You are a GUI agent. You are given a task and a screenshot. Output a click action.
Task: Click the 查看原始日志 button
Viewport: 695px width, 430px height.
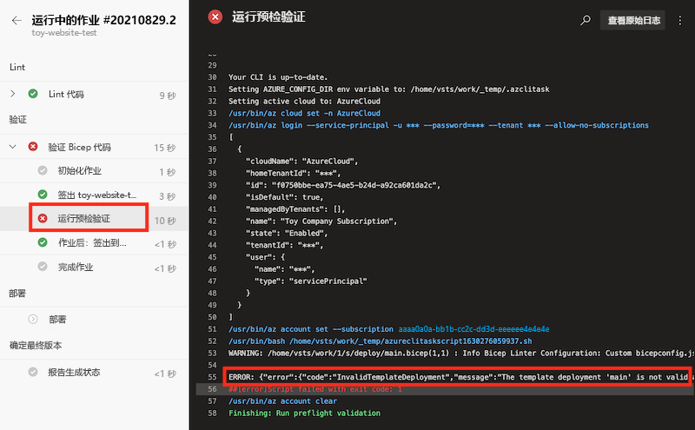click(632, 20)
